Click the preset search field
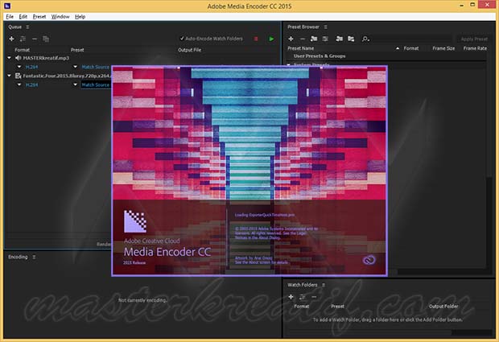The width and height of the screenshot is (499, 342). pos(410,39)
